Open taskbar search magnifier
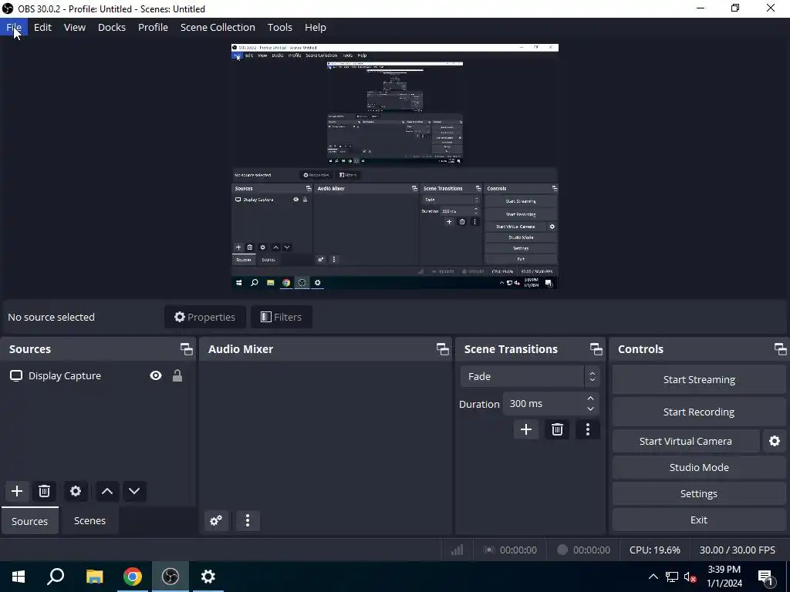The image size is (790, 592). click(x=56, y=577)
